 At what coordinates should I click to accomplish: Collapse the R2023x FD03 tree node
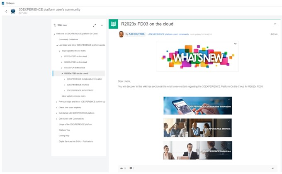click(x=62, y=74)
